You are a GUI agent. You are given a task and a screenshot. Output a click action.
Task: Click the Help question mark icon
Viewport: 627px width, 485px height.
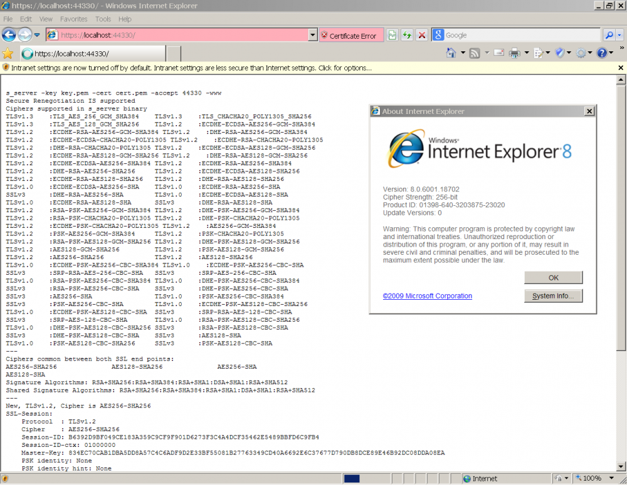coord(601,53)
